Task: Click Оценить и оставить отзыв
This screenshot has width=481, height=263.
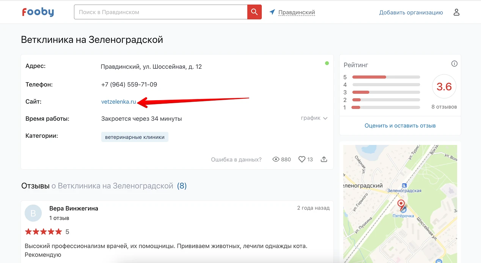Action: coord(400,126)
